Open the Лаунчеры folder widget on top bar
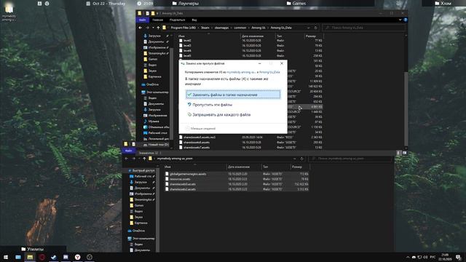The height and width of the screenshot is (262, 466). pyautogui.click(x=186, y=3)
